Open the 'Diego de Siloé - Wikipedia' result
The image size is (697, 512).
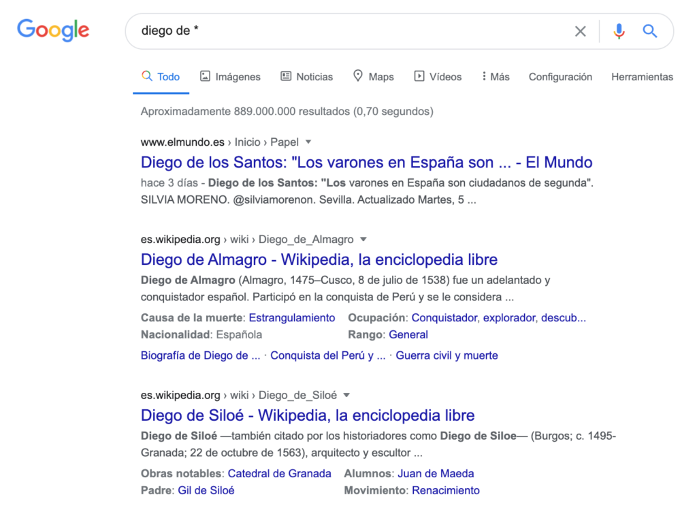[308, 415]
